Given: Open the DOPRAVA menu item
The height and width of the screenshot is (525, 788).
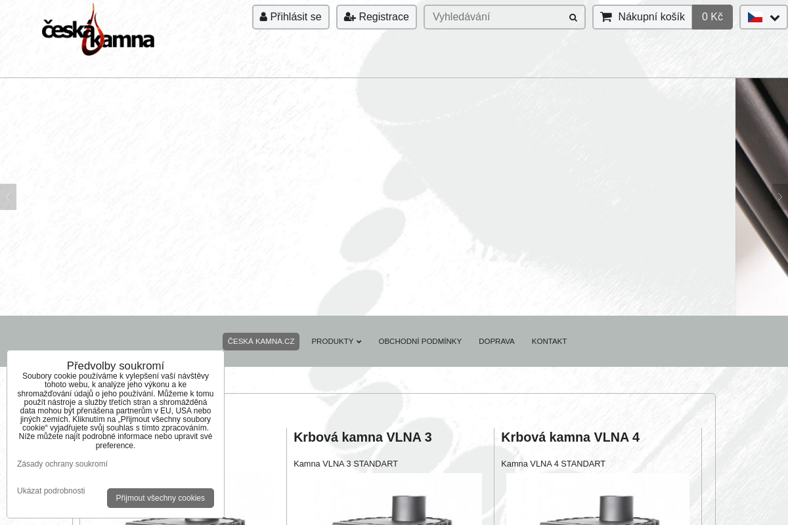Looking at the screenshot, I should pyautogui.click(x=496, y=341).
